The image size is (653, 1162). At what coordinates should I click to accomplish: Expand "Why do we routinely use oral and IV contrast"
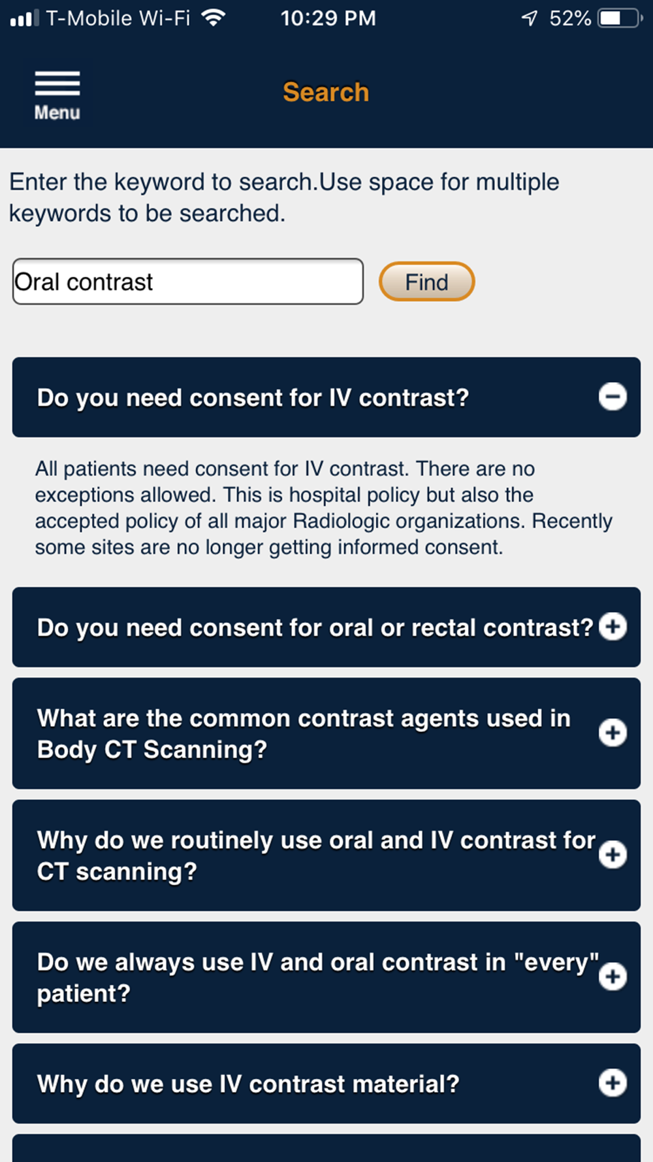point(326,855)
